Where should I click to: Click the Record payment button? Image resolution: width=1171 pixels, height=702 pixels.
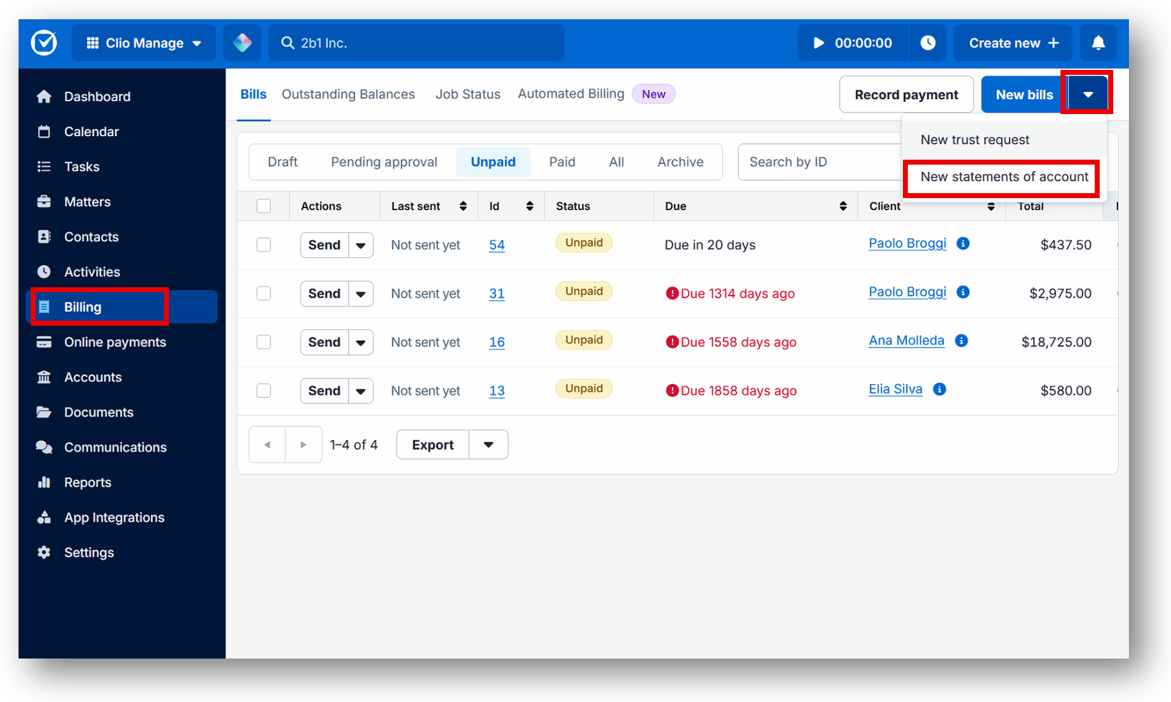(906, 94)
